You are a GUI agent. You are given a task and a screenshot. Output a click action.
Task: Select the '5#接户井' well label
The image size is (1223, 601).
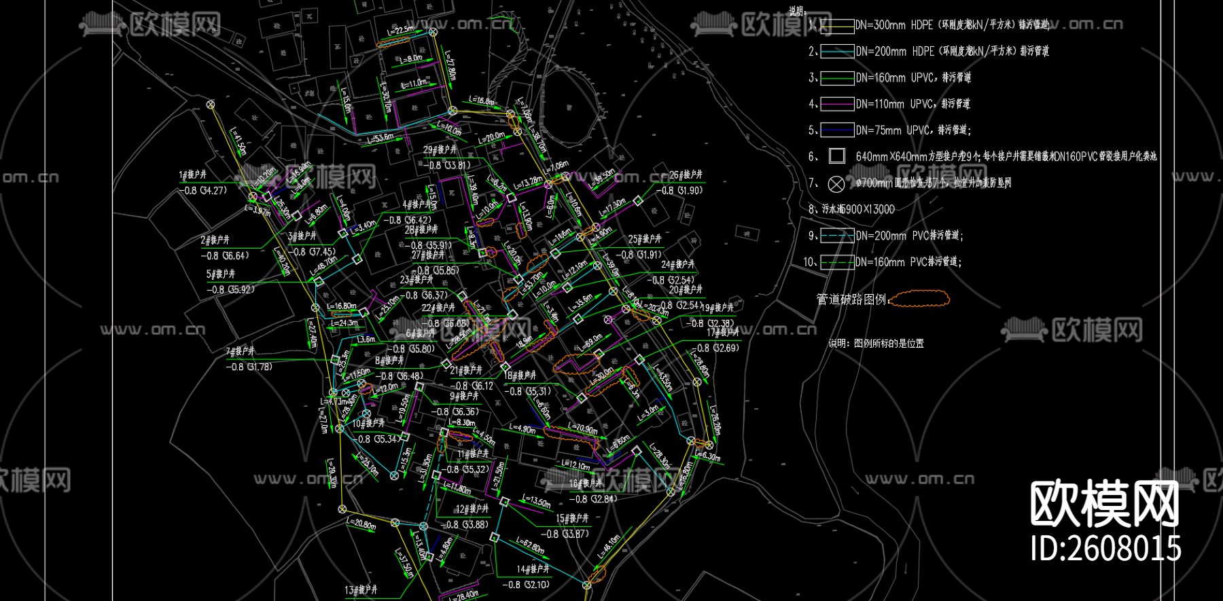pyautogui.click(x=221, y=274)
